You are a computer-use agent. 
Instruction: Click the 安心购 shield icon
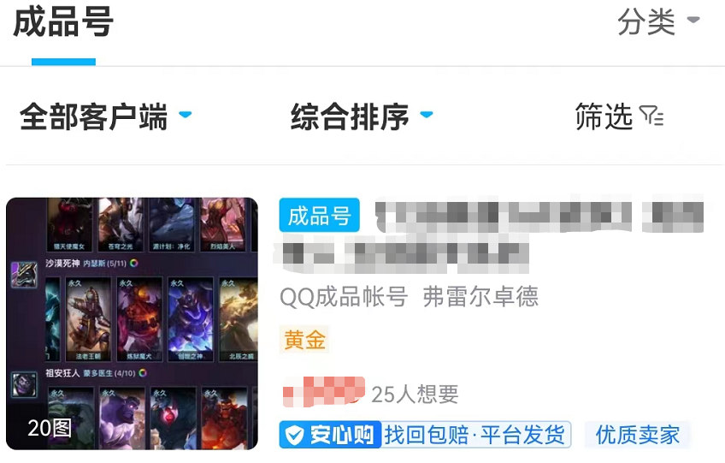[x=294, y=436]
